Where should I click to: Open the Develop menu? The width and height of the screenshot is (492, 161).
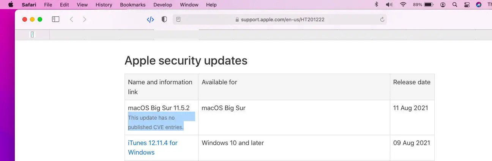(x=162, y=5)
